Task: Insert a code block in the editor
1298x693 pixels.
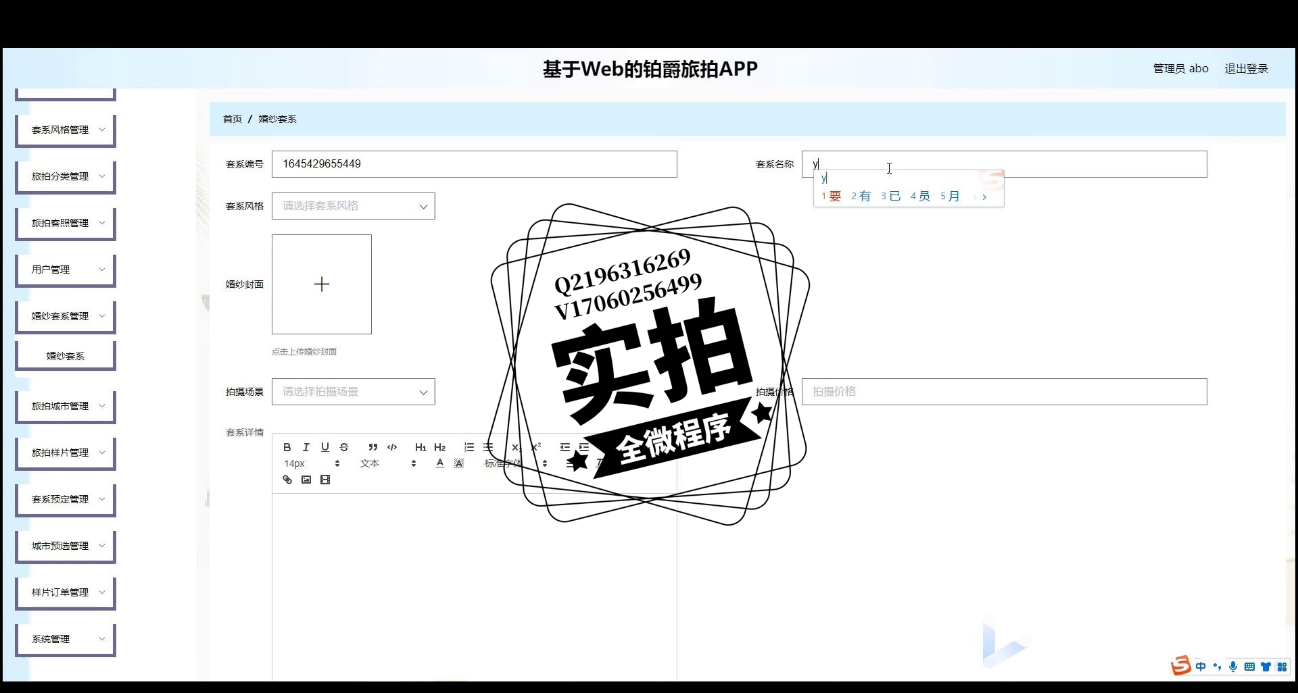Action: [392, 447]
